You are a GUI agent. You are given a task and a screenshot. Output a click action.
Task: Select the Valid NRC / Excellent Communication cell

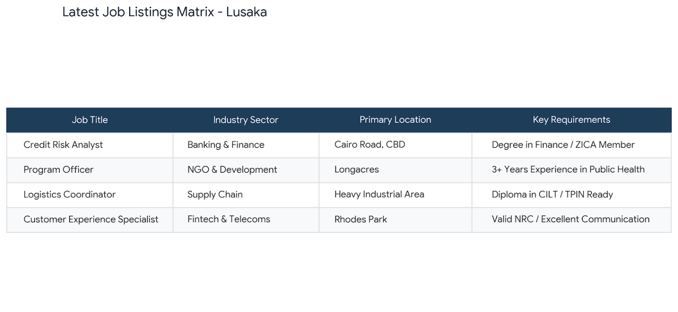coord(572,220)
